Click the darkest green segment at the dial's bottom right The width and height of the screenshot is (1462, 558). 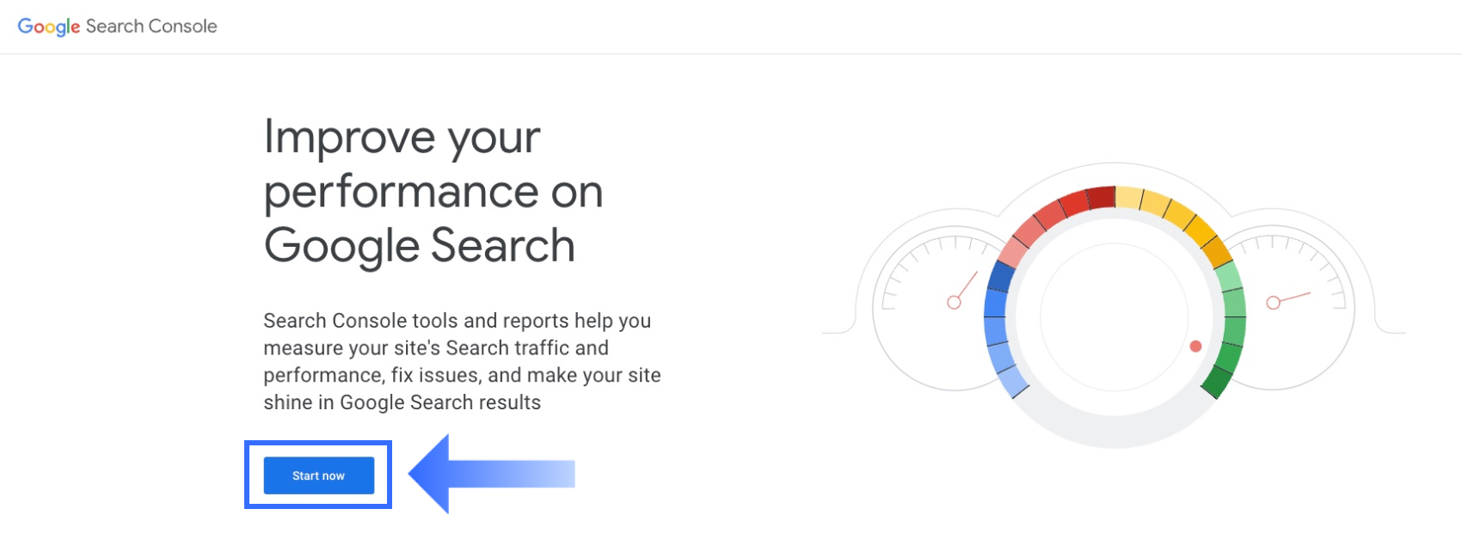1217,381
